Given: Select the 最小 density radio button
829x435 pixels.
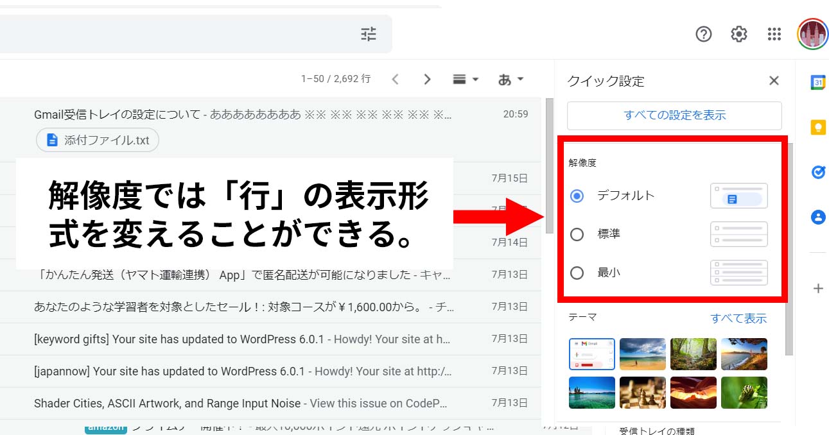Looking at the screenshot, I should [577, 273].
